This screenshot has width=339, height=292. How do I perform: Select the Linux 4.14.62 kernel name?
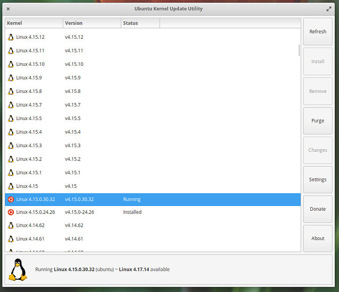30,226
